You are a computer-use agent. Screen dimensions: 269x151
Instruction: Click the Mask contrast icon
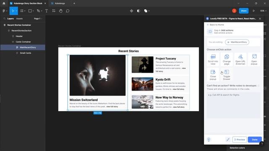coord(138,11)
